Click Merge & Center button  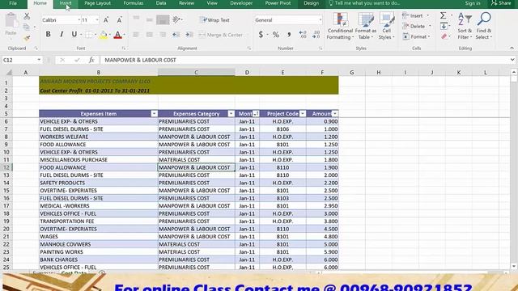point(221,35)
